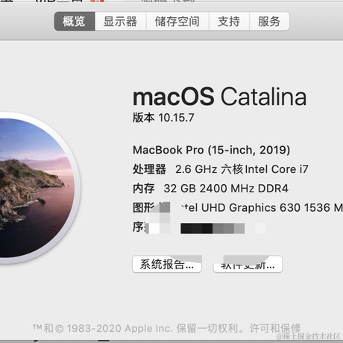Click the 许可和保修 copyright footer text

275,328
